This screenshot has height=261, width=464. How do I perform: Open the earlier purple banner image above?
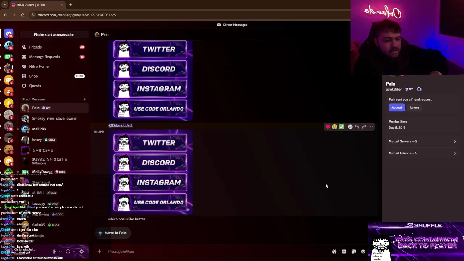[x=150, y=80]
